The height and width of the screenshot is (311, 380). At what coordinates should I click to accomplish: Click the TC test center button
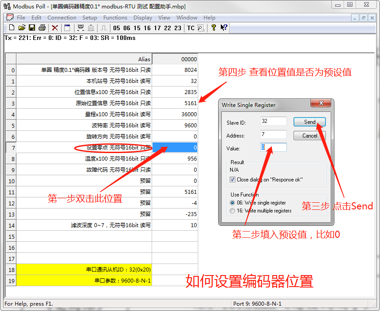191,28
